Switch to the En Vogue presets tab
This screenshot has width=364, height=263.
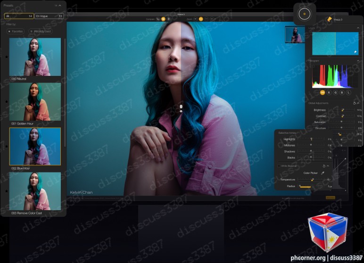coord(49,16)
